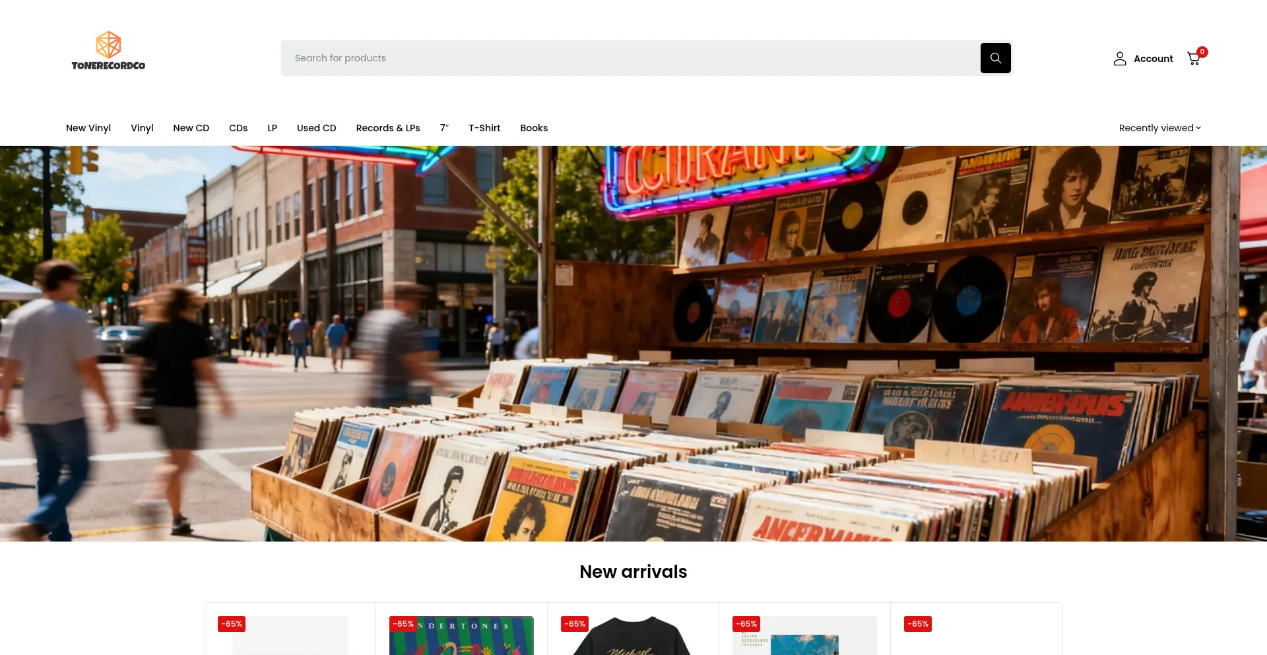
Task: Open the Used CD section
Action: coord(316,128)
